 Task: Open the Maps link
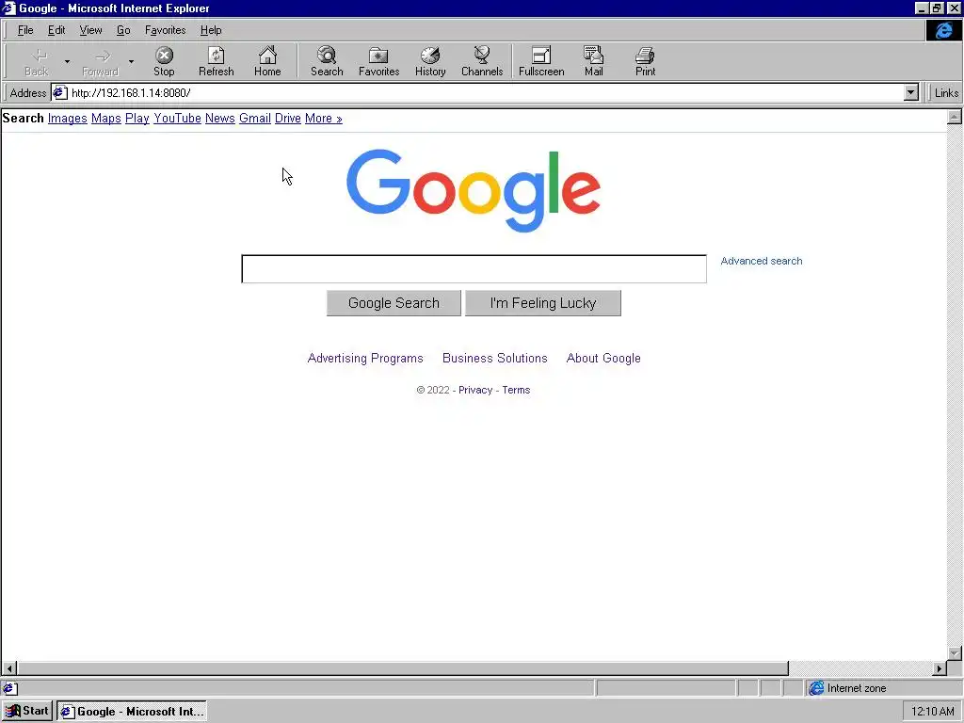coord(105,118)
